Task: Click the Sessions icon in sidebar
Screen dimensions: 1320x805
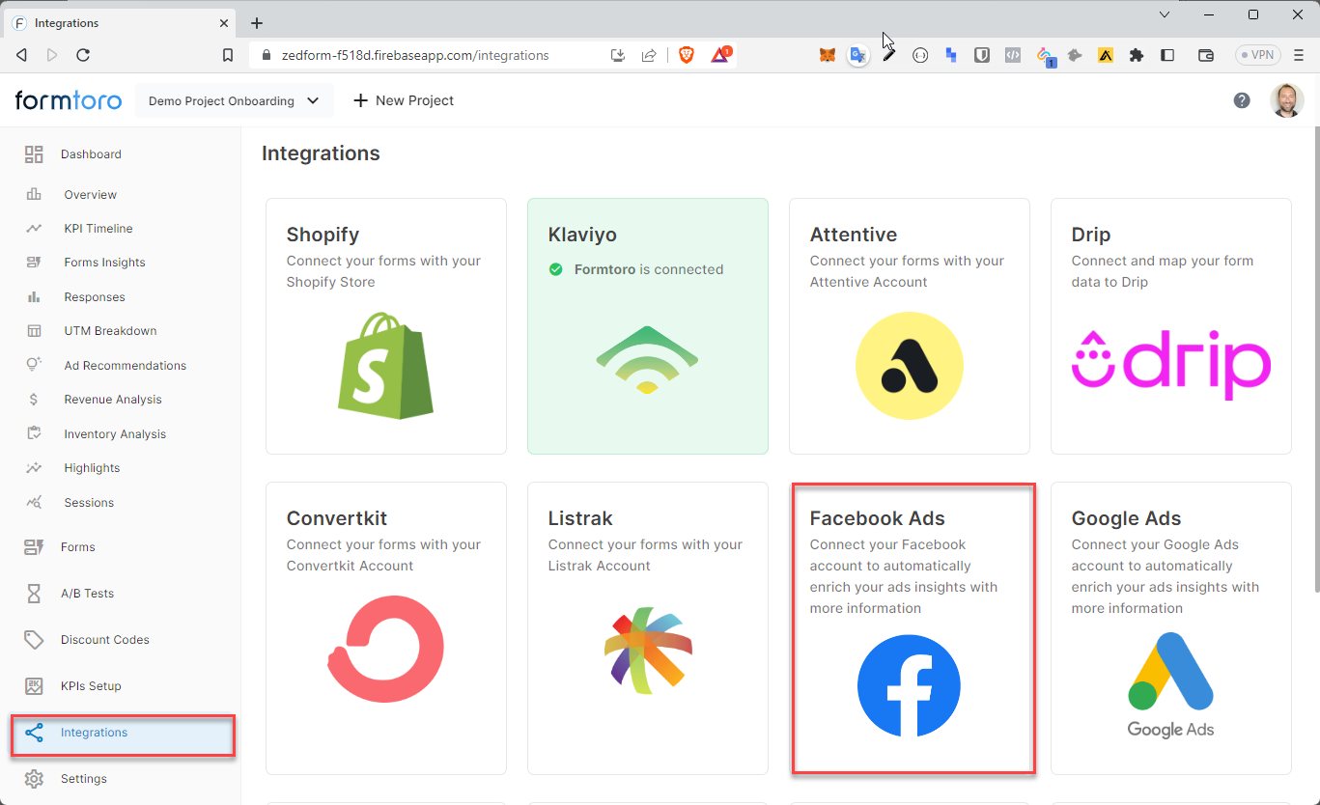Action: click(34, 502)
